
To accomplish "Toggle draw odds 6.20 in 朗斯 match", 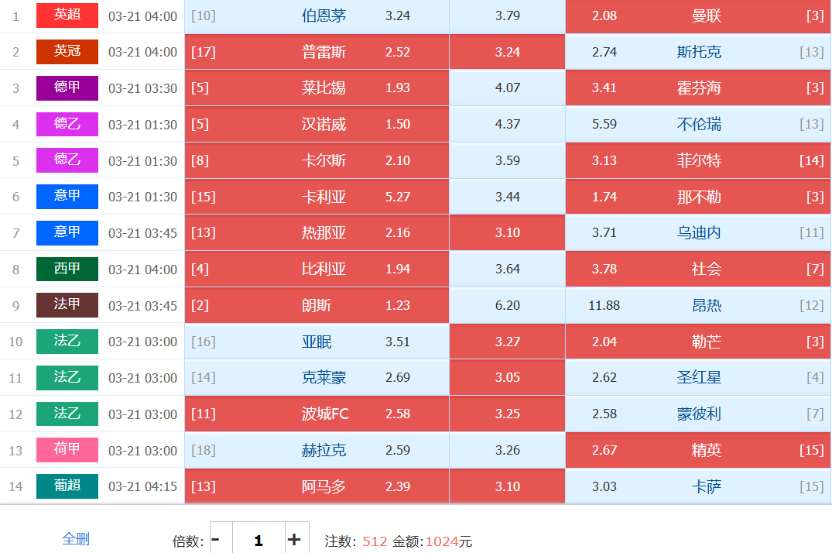I will pos(507,305).
